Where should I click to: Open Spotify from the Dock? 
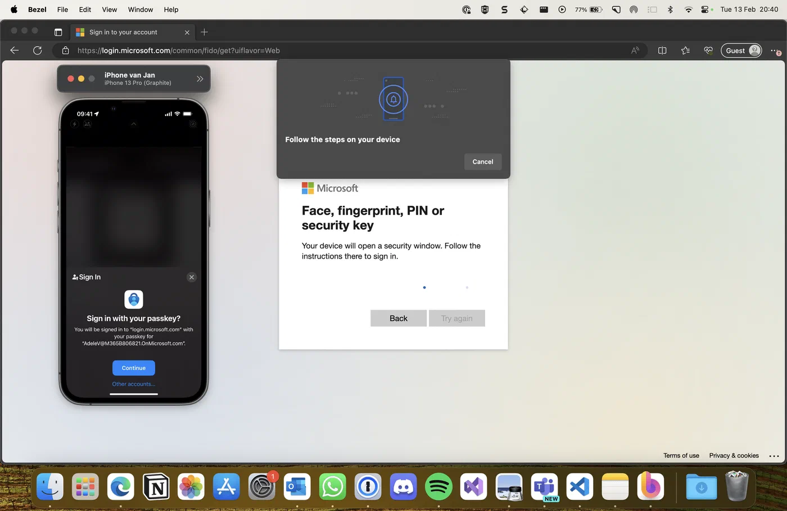(x=438, y=486)
